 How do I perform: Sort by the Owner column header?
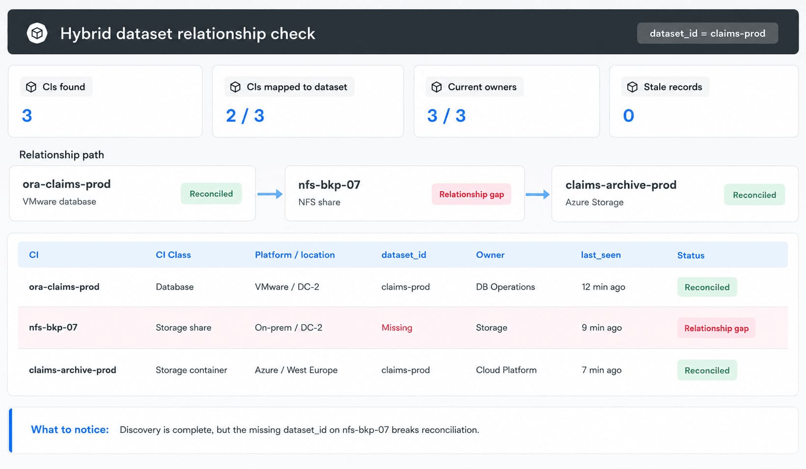pos(490,255)
